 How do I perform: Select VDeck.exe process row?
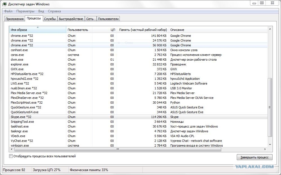(x=138, y=136)
